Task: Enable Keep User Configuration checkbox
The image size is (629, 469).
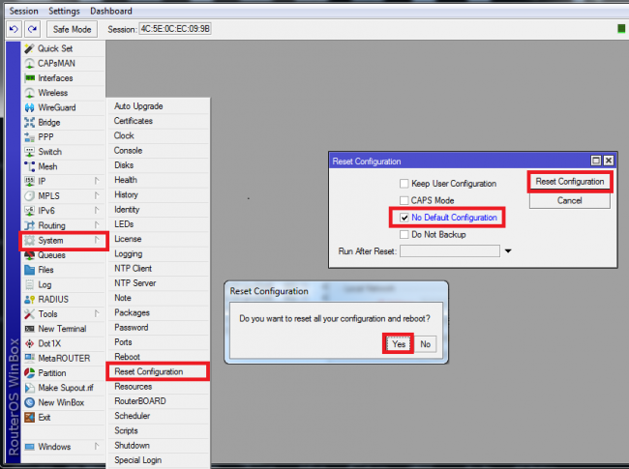Action: pos(404,184)
